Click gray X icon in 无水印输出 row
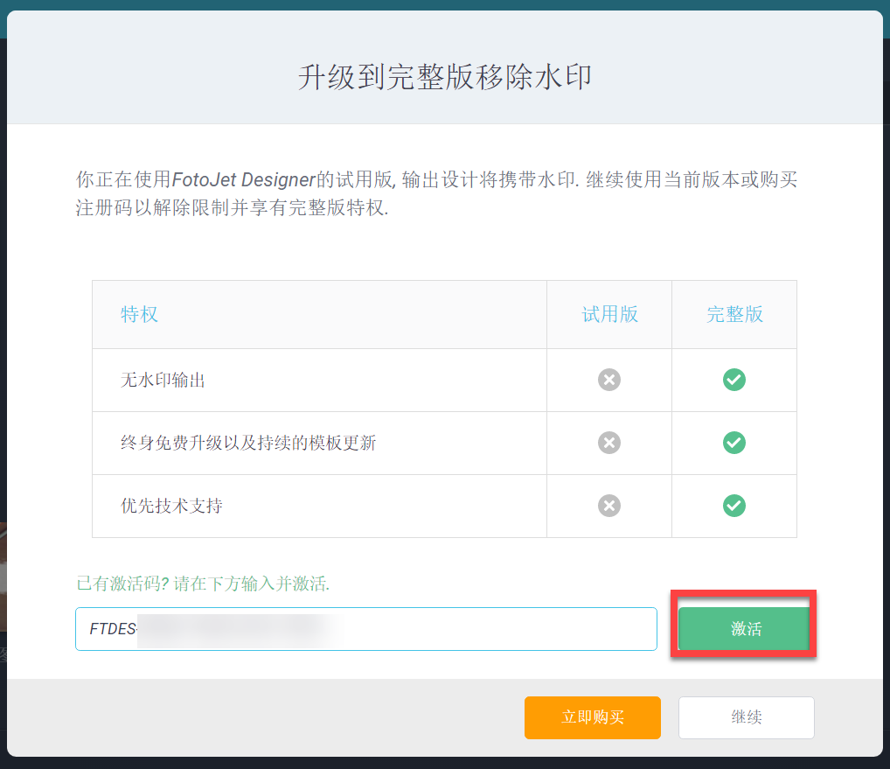Image resolution: width=890 pixels, height=769 pixels. tap(609, 380)
